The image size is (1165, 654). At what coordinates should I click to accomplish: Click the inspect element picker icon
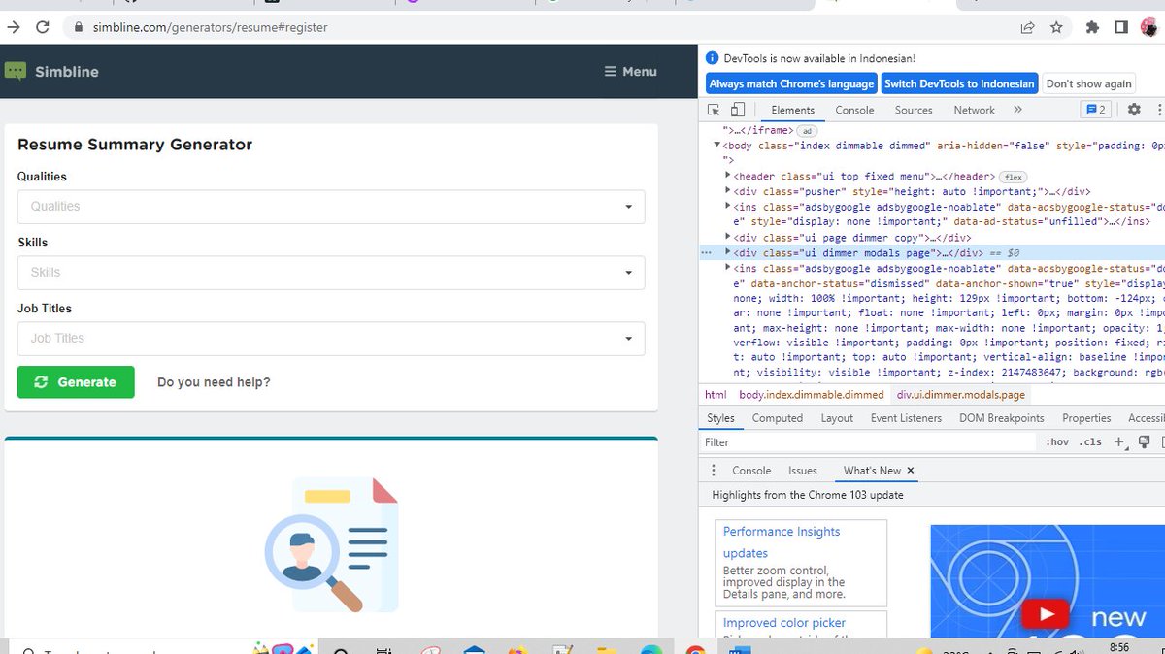pos(714,110)
